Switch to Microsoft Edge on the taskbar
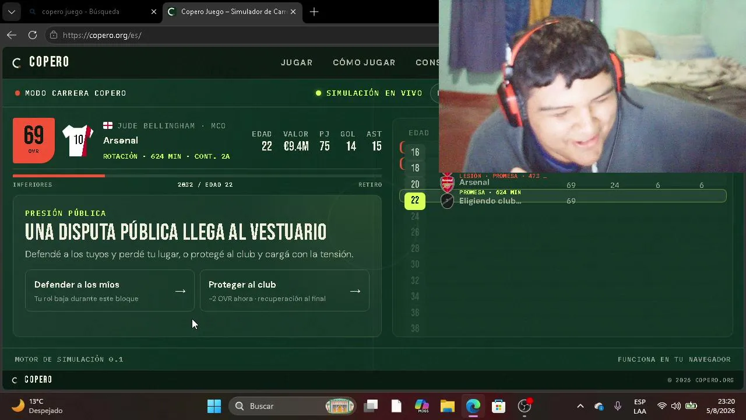Screen dimensions: 746x420 click(x=473, y=406)
